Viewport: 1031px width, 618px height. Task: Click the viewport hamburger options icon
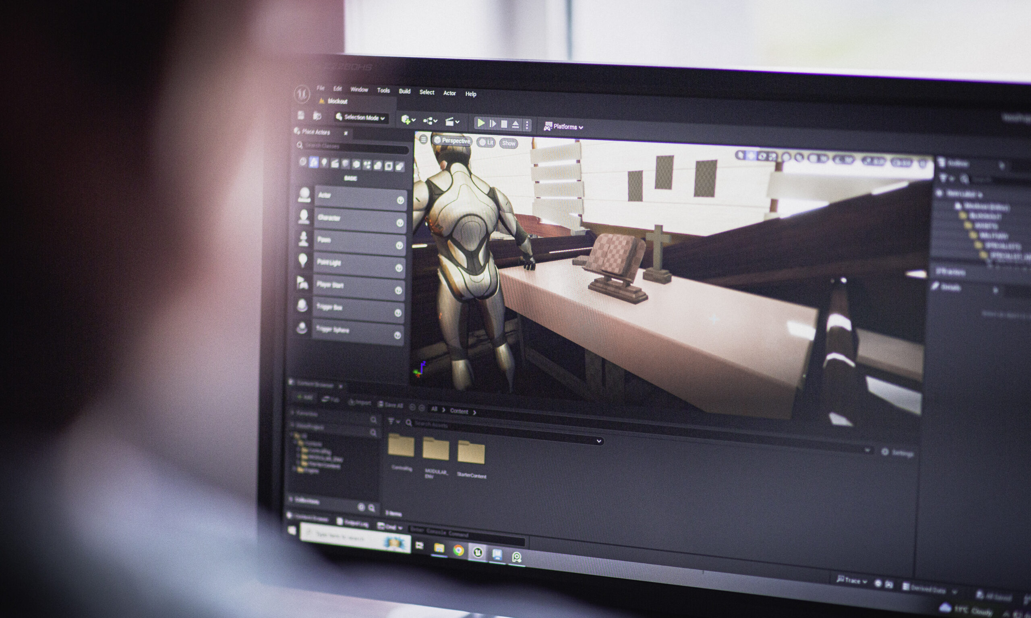click(x=423, y=140)
